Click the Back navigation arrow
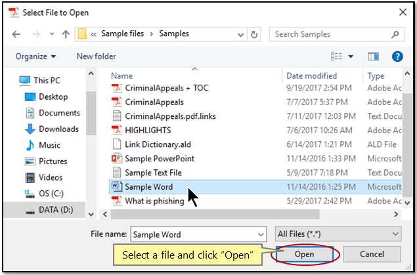 coord(18,34)
